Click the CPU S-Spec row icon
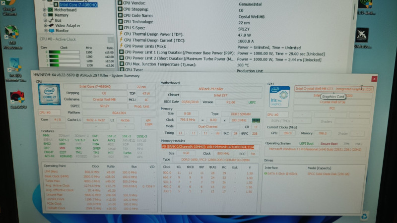This screenshot has width=397, height=223. (x=121, y=28)
